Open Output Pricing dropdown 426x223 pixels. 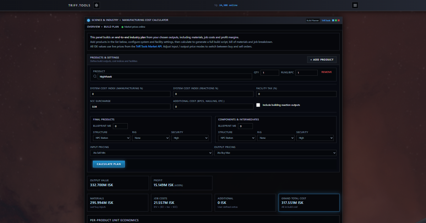pyautogui.click(x=275, y=153)
